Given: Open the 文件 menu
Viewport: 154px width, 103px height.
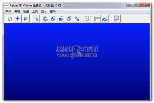Looking at the screenshot, I should tap(8, 11).
